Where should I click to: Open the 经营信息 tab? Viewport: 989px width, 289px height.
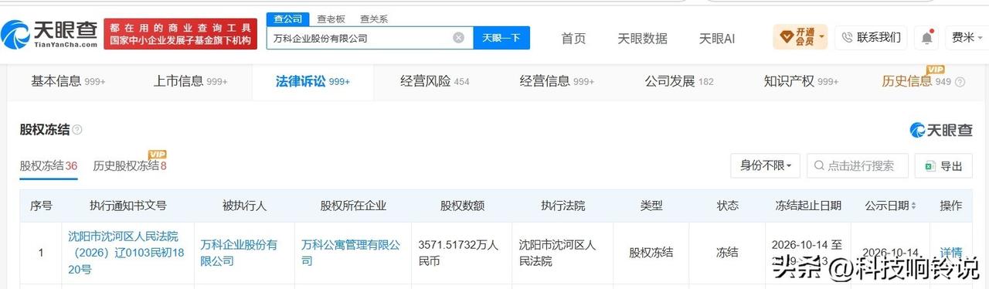coord(557,81)
